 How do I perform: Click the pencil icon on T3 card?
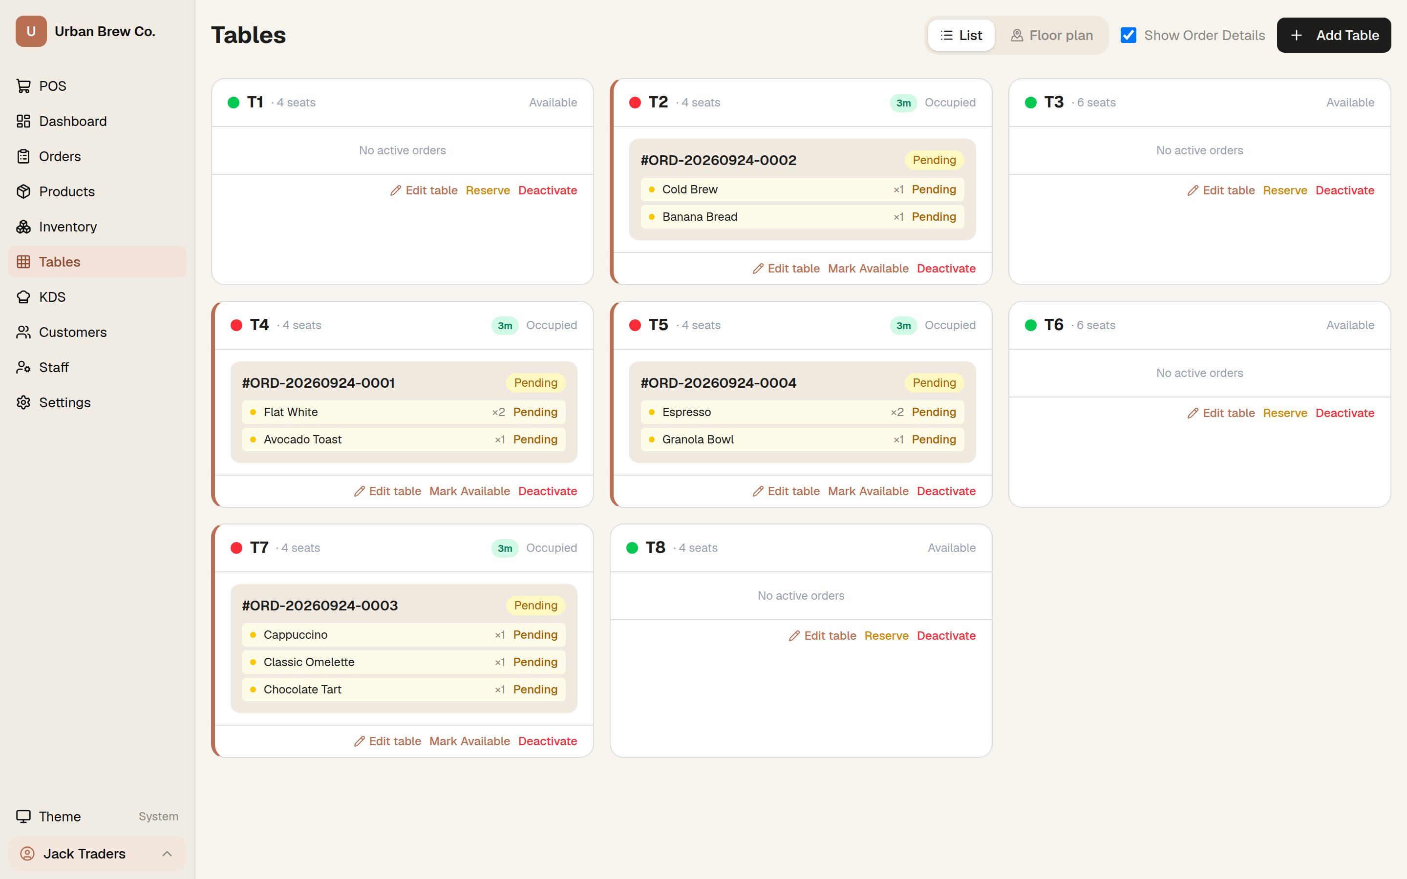pyautogui.click(x=1193, y=190)
